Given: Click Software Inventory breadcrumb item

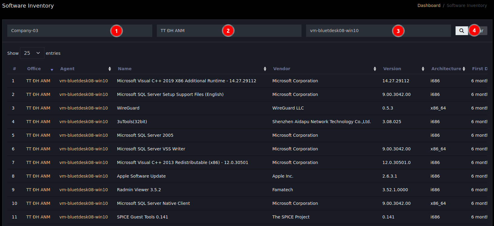Looking at the screenshot, I should 466,5.
